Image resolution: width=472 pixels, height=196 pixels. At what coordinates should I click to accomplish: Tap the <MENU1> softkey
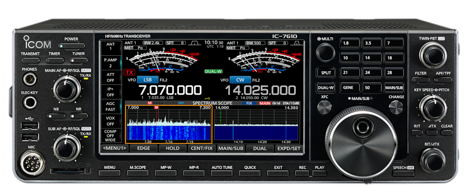pos(114,148)
